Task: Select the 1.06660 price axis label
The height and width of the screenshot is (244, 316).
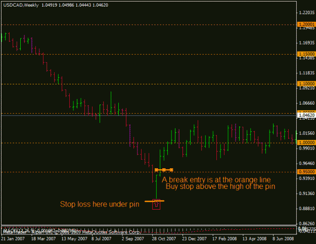Action: (306, 103)
